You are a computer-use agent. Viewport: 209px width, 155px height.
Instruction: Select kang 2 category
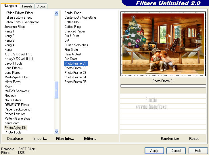point(9,36)
